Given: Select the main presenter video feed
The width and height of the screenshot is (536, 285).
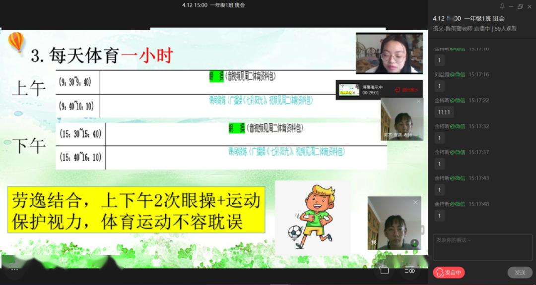Looking at the screenshot, I should (x=389, y=54).
